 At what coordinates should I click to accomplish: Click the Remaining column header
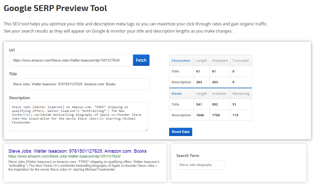click(241, 94)
